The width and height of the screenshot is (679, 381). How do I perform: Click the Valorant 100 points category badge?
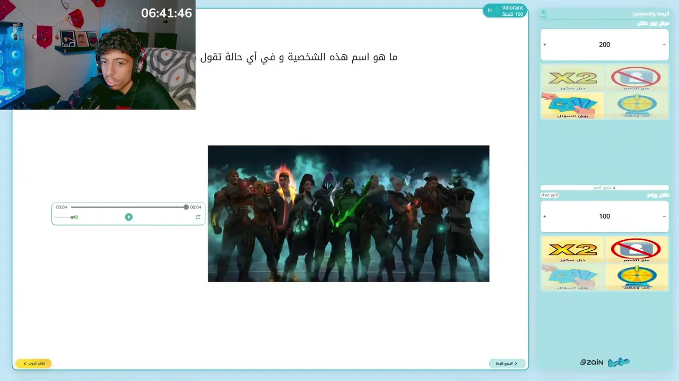pos(504,11)
